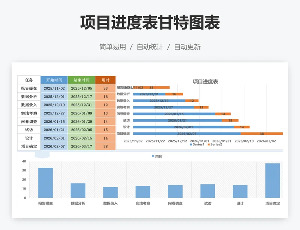Click the 数据录入 column in bar chart
Image resolution: width=300 pixels, height=230 pixels.
click(110, 192)
